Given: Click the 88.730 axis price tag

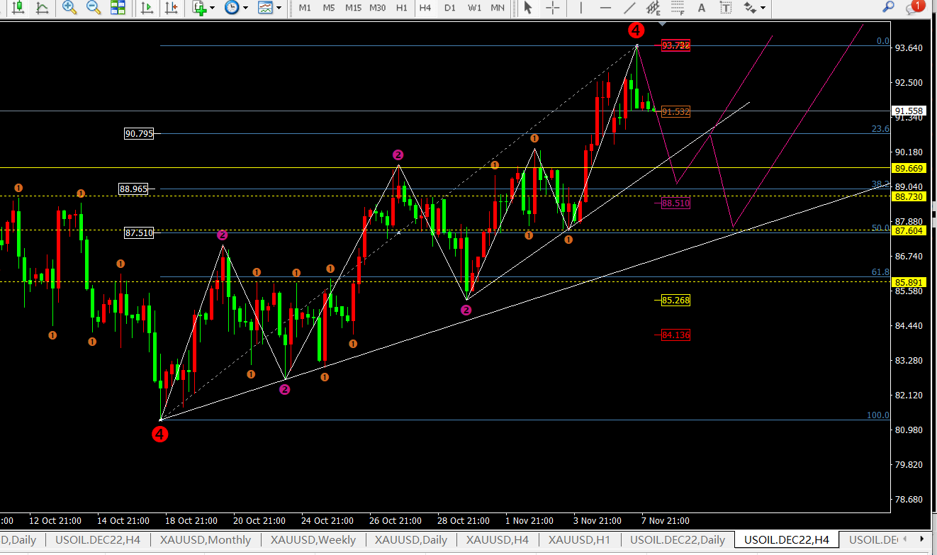Looking at the screenshot, I should tap(909, 196).
